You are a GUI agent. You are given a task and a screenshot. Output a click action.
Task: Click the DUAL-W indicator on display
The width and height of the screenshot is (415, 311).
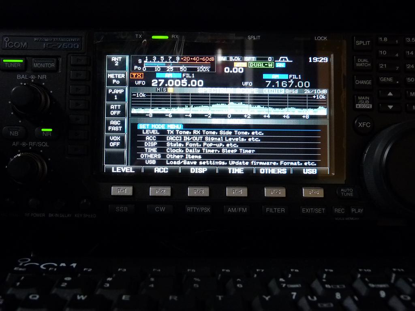click(261, 65)
